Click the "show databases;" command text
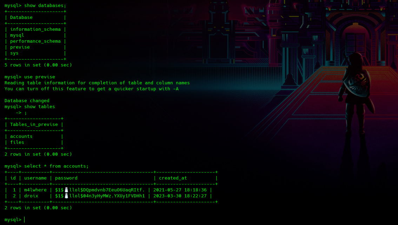 point(45,6)
